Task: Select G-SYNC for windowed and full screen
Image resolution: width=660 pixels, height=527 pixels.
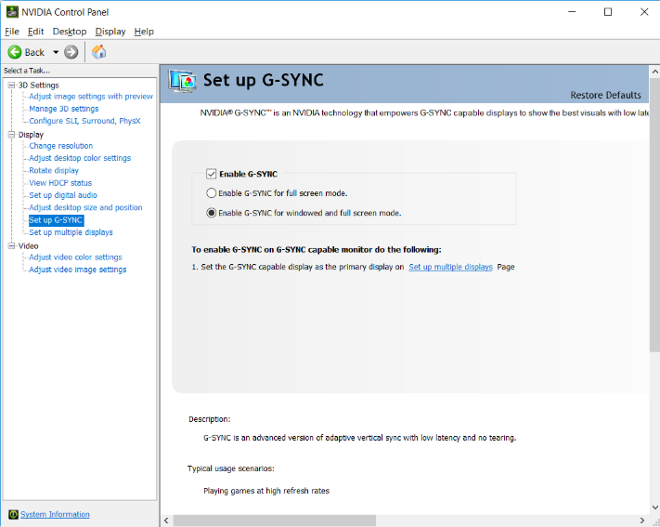Action: 212,213
